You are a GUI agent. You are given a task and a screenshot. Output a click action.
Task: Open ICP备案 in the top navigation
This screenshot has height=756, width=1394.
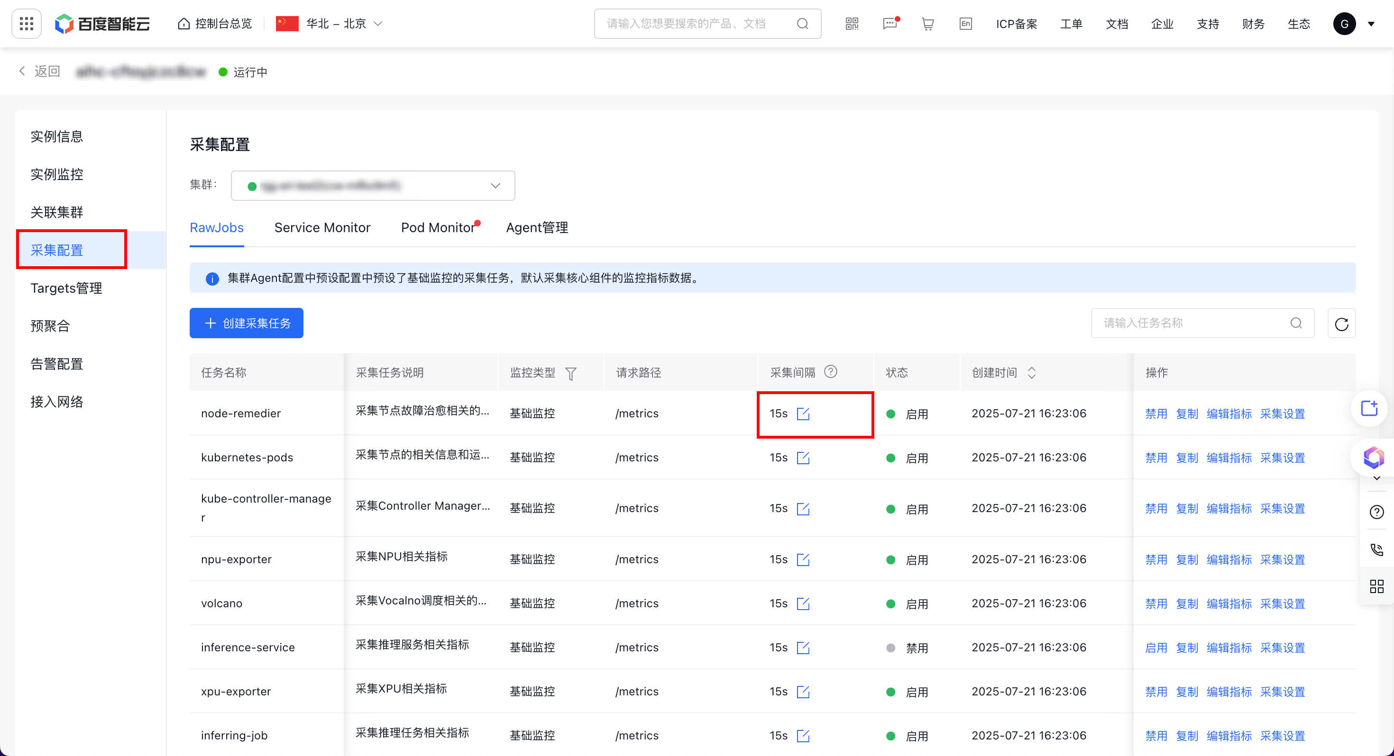point(1016,24)
